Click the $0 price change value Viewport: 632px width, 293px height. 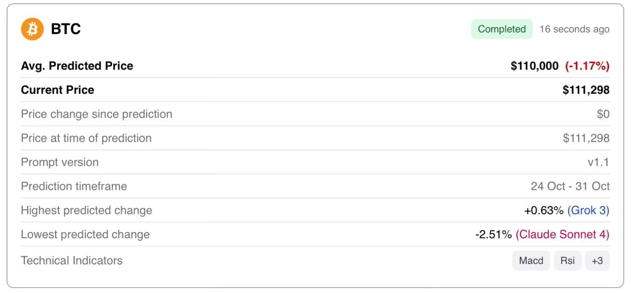point(603,114)
